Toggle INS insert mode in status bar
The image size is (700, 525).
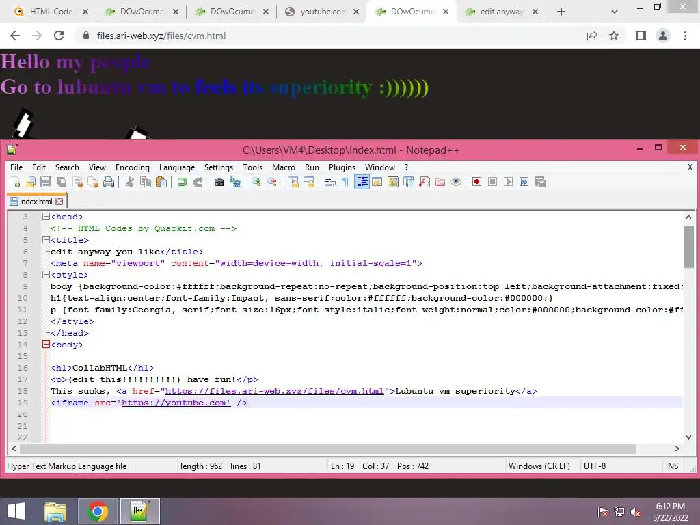click(672, 466)
